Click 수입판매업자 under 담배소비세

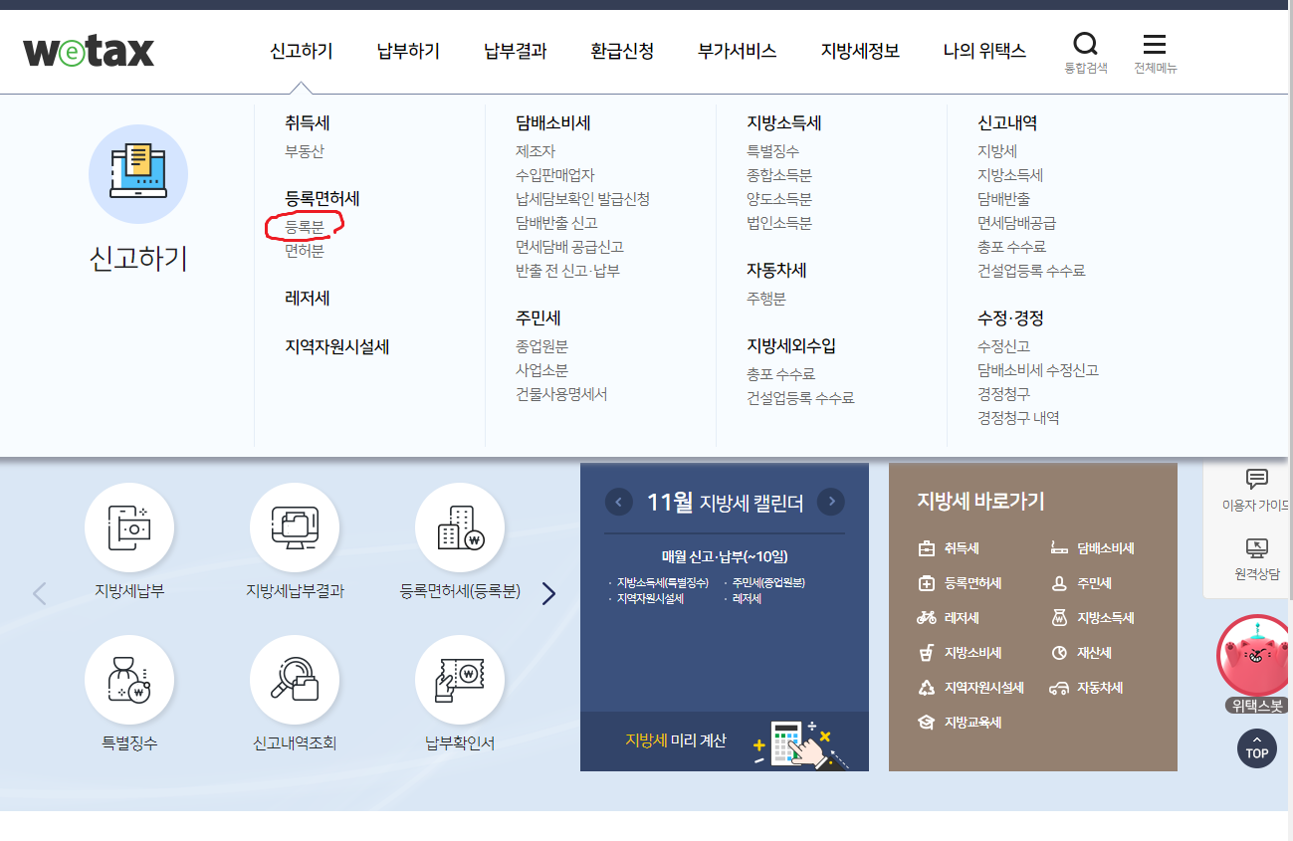555,175
